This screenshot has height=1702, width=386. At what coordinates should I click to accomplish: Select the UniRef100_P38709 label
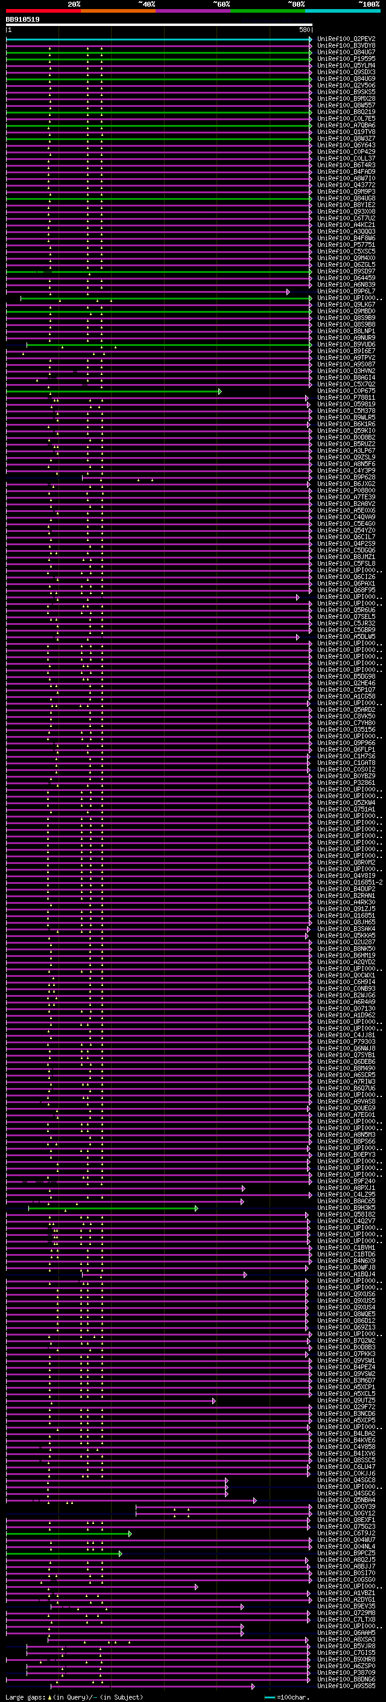click(x=346, y=1673)
